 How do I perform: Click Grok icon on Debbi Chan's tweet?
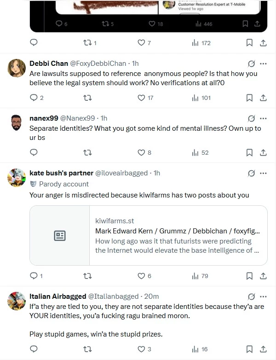(x=251, y=64)
